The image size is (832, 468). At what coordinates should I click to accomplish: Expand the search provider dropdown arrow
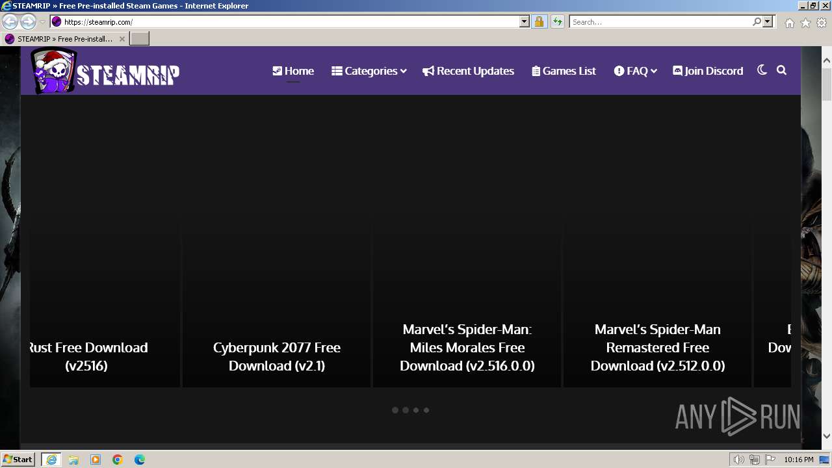[768, 21]
